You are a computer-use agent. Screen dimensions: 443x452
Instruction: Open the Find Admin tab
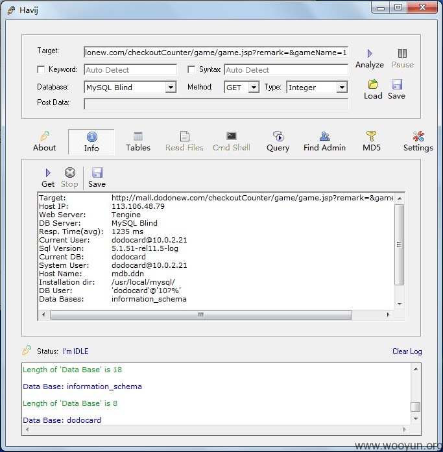click(x=324, y=141)
